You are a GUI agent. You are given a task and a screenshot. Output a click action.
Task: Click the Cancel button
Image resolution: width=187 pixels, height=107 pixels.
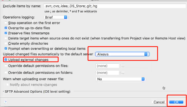(x=159, y=102)
